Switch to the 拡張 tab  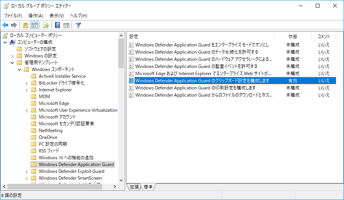point(134,187)
